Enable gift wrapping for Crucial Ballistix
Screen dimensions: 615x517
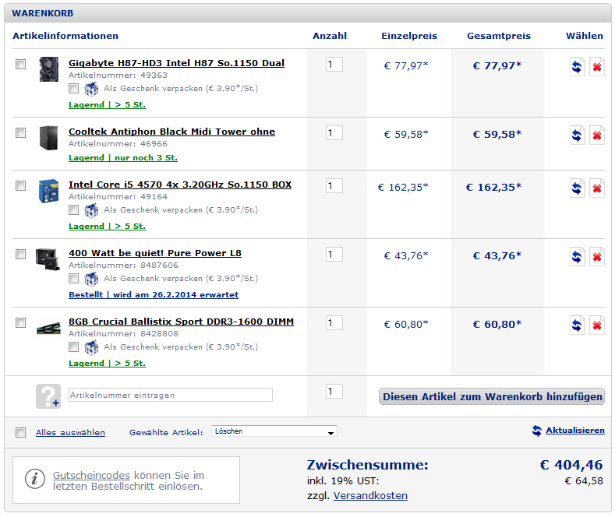tap(73, 347)
